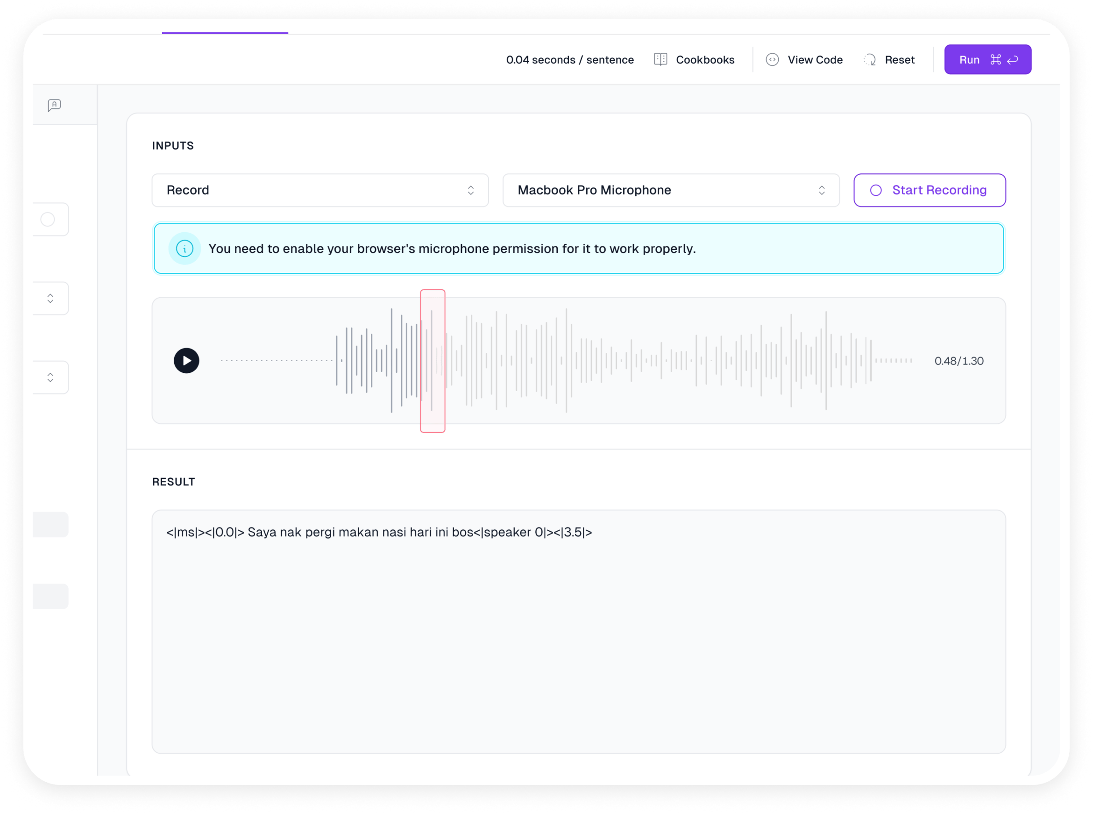Open the Cookbooks menu item
This screenshot has width=1093, height=813.
pos(704,59)
